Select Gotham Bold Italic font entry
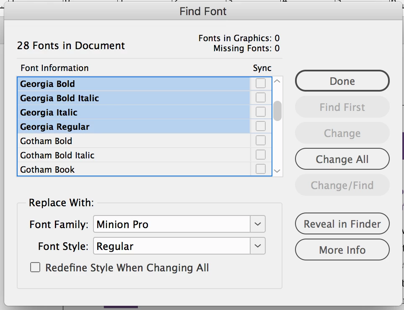Viewport: 404px width, 310px height. [57, 155]
